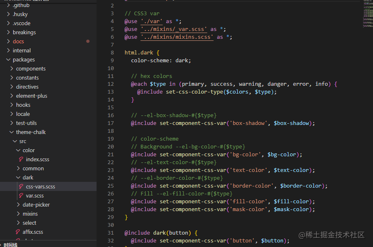Select the hooks folder in file tree
Viewport: 373px width, 247px height.
coord(23,105)
